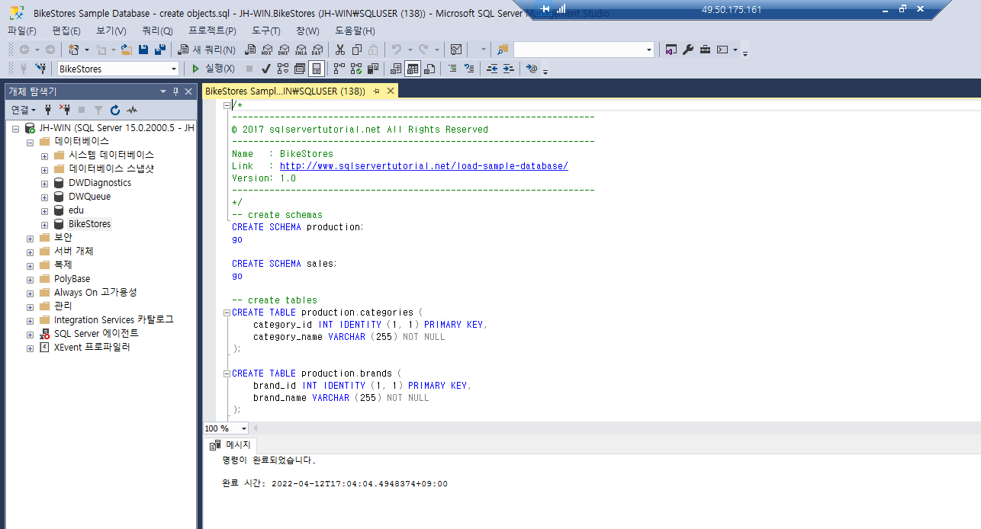Image resolution: width=981 pixels, height=529 pixels.
Task: Open the 쿼리(Q) menu
Action: 157,30
